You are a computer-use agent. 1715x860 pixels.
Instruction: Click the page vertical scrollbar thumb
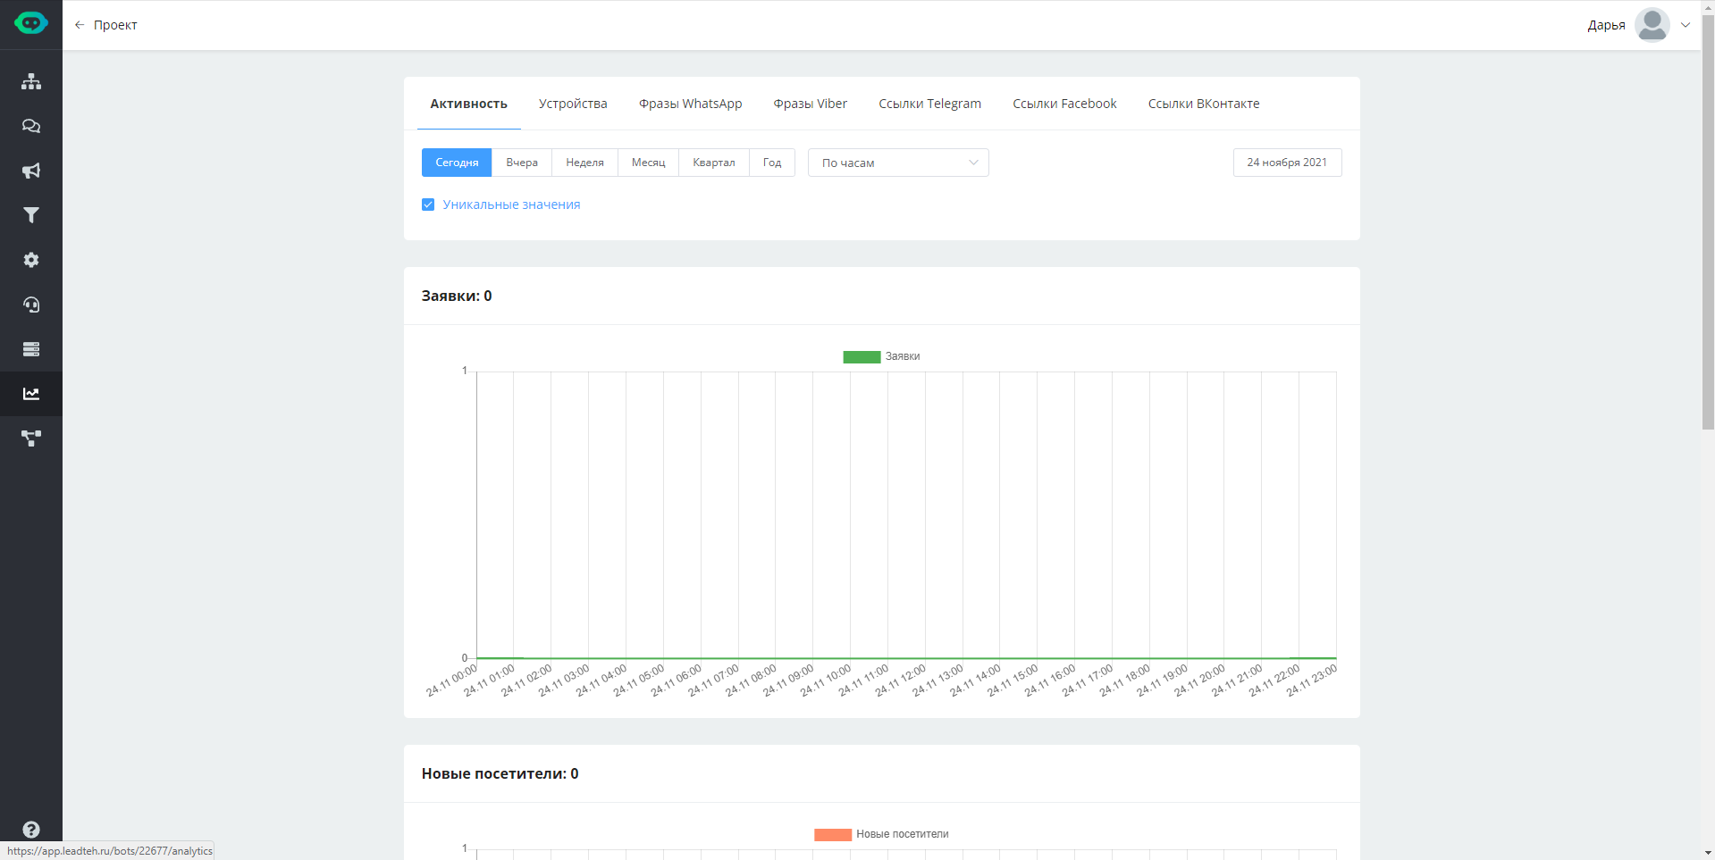click(1708, 221)
